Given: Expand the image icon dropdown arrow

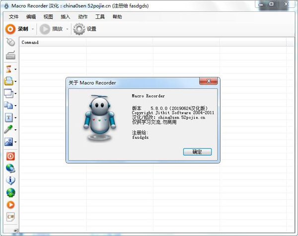Looking at the screenshot, I should click(15, 142).
